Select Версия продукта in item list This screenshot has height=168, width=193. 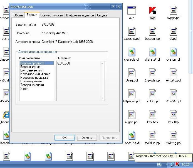click(36, 63)
